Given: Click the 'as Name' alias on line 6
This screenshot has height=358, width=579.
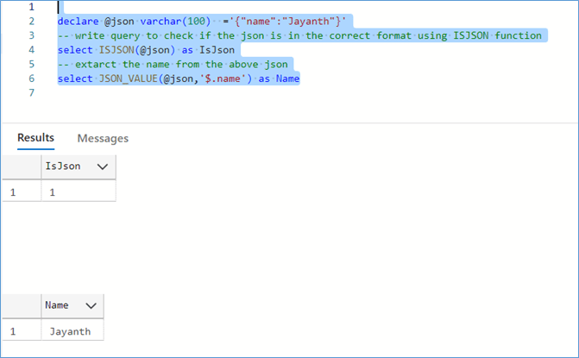Looking at the screenshot, I should [x=279, y=79].
